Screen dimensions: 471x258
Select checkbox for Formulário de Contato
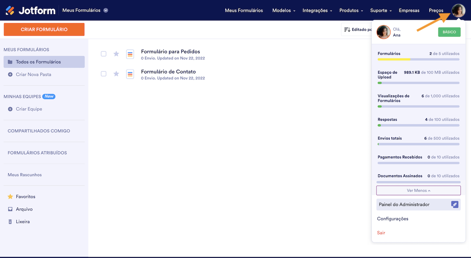(103, 74)
